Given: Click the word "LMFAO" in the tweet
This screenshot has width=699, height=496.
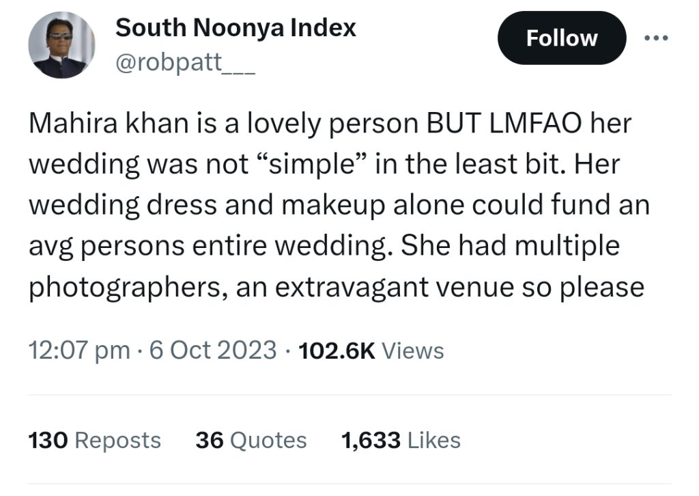Looking at the screenshot, I should pos(535,123).
